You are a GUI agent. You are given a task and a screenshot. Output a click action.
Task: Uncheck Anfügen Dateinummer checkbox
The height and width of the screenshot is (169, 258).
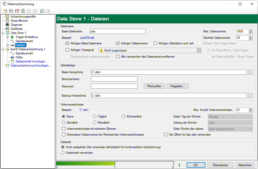[x=118, y=43]
